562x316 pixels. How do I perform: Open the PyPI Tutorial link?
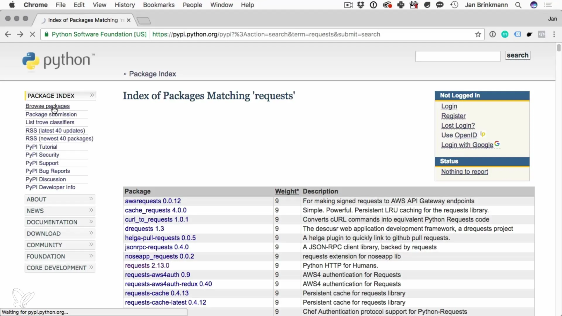41,147
